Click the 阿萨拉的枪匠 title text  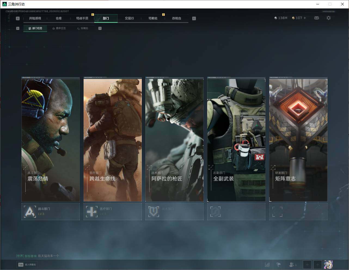(x=167, y=179)
